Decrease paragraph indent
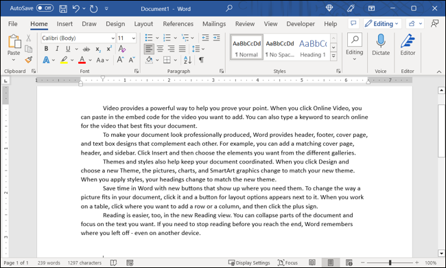The height and width of the screenshot is (268, 446). (x=205, y=38)
